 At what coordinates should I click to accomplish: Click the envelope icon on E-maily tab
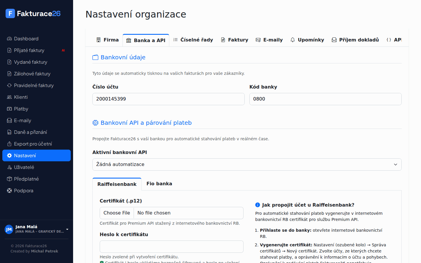[x=258, y=40]
